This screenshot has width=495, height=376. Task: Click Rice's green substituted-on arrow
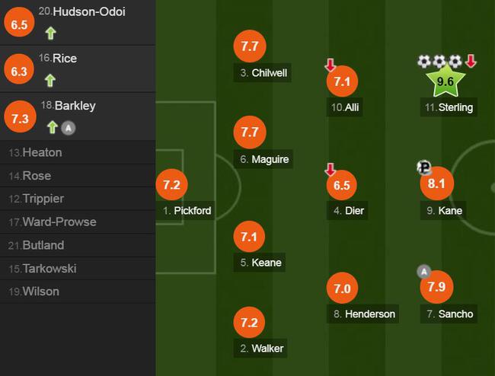point(50,80)
